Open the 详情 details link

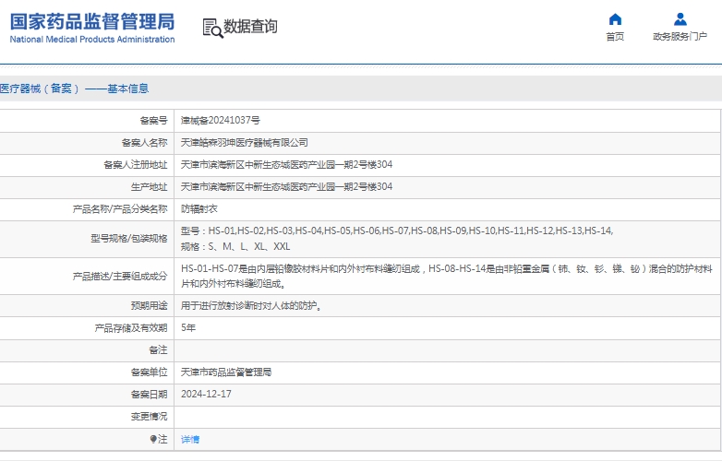[x=190, y=440]
